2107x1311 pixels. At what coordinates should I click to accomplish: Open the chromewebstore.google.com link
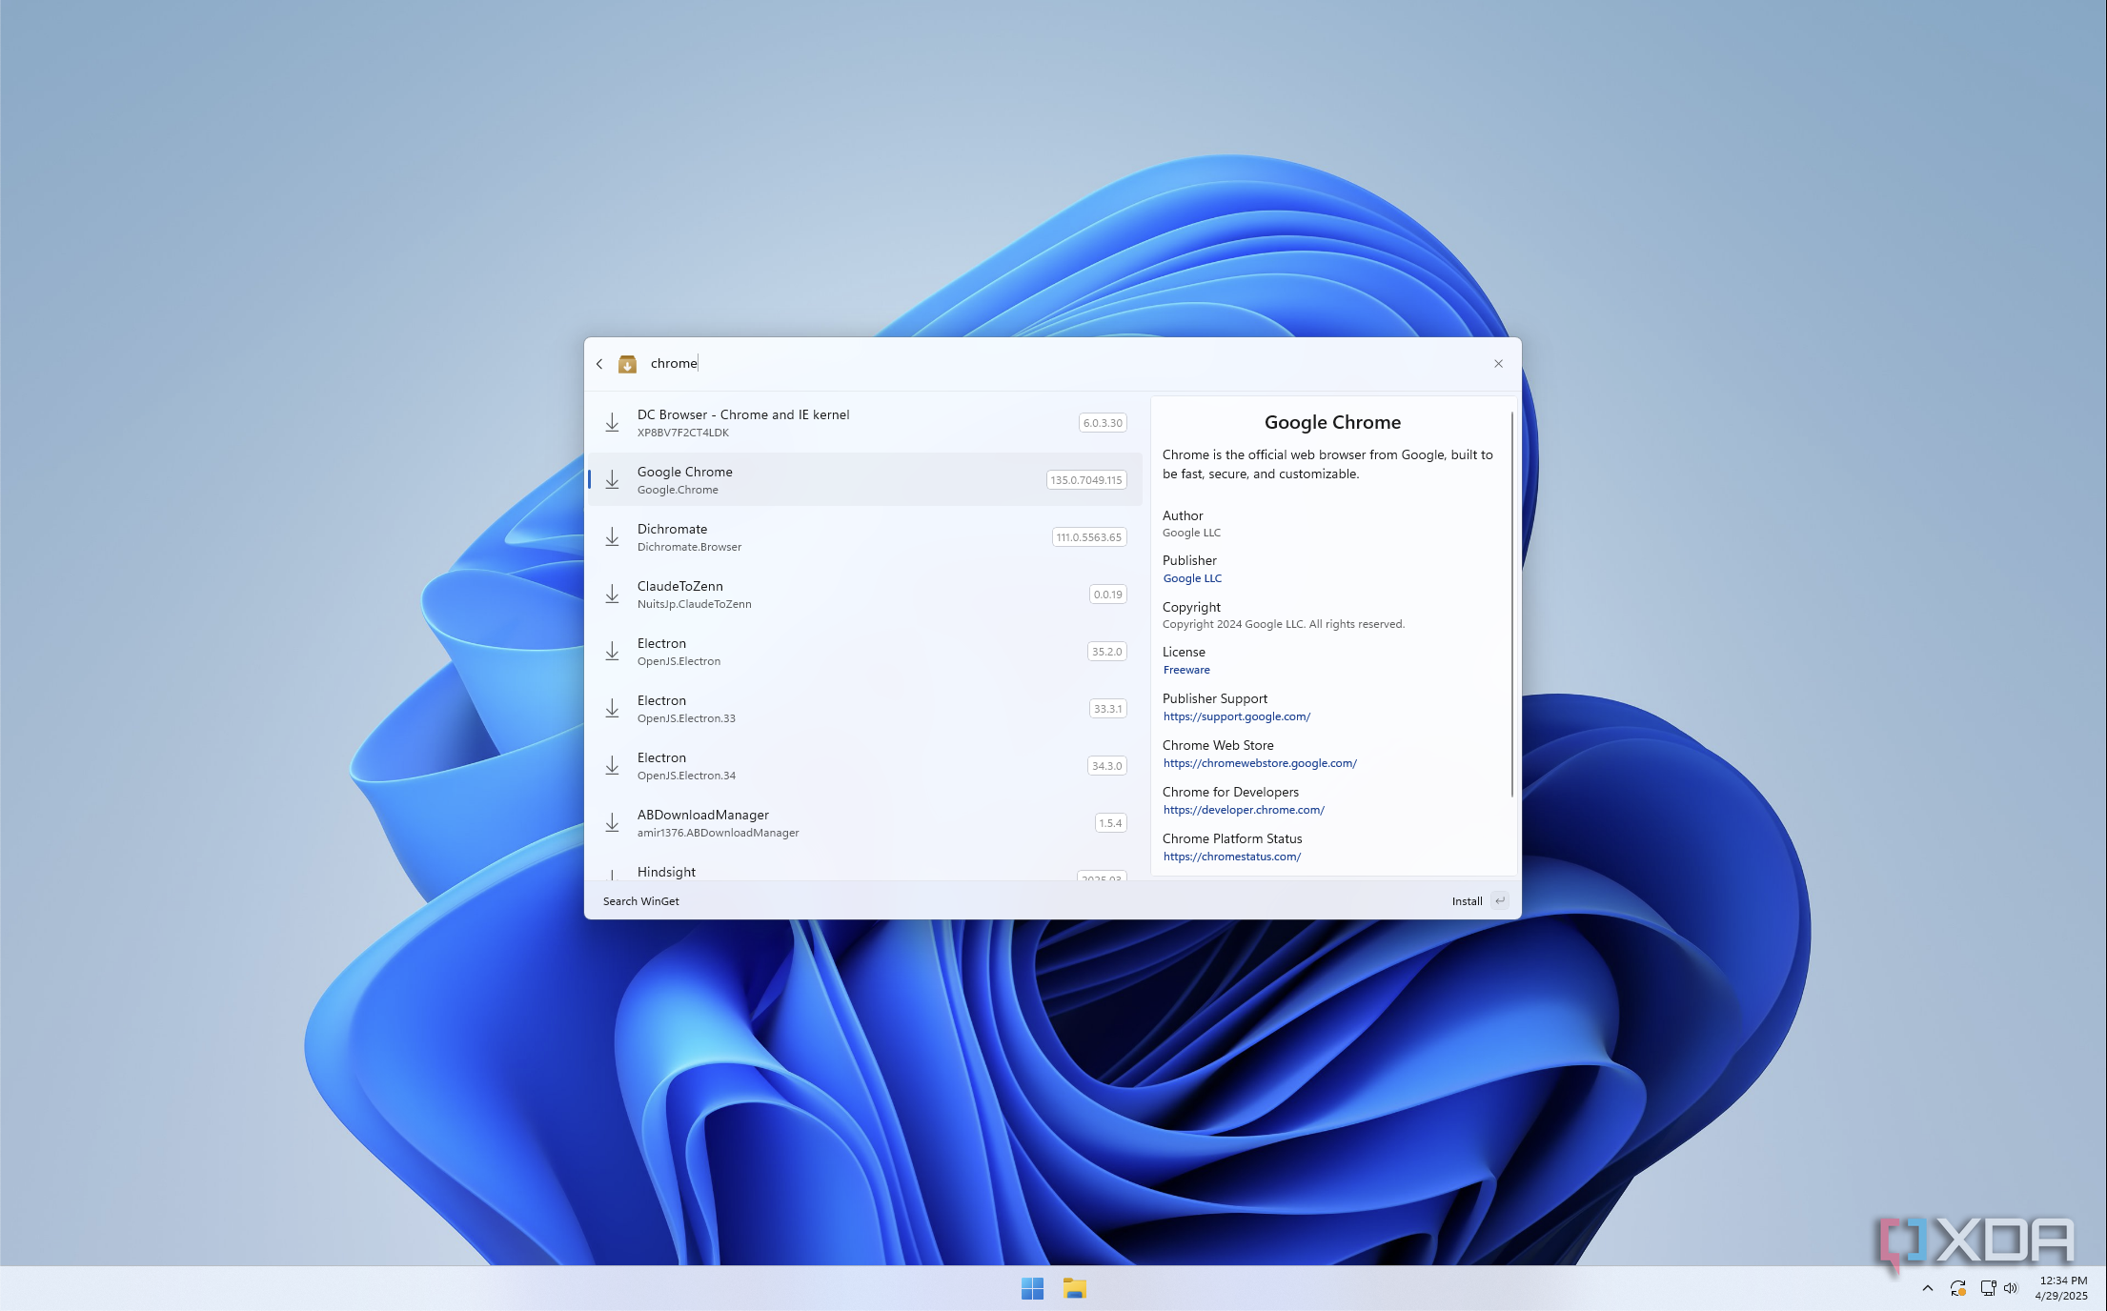click(1260, 763)
